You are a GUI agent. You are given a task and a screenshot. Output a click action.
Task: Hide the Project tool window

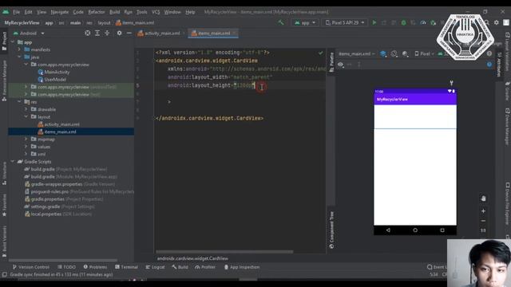pos(129,33)
